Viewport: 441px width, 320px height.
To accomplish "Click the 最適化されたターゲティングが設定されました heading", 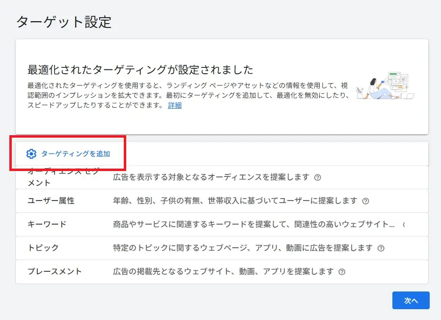I will click(140, 69).
